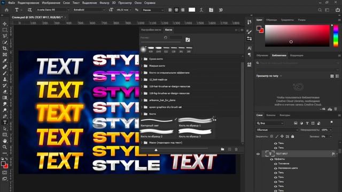Center text in the options bar
Screen dimensions: 342x192
pyautogui.click(x=176, y=10)
